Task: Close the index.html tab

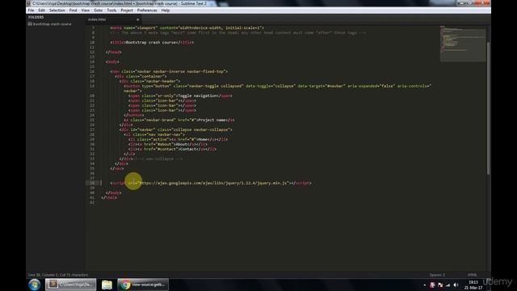Action: pos(137,19)
